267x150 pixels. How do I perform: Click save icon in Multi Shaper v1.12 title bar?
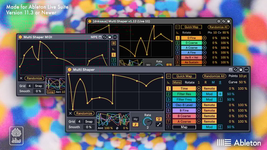coord(228,21)
